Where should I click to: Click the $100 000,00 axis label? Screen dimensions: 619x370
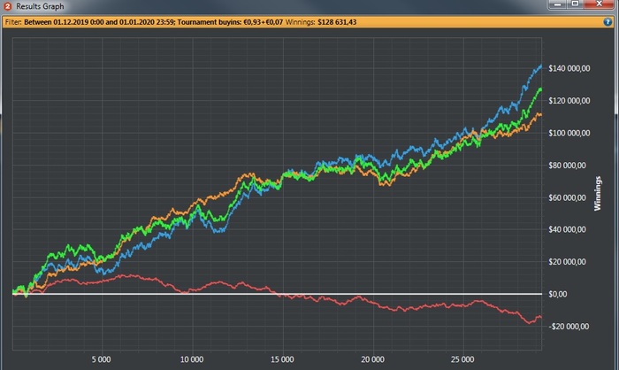coord(569,133)
